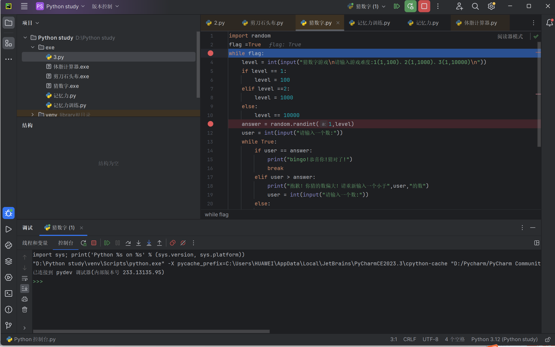Open View Breakpoints in debug toolbar
Screen dimensions: 555x347
click(x=173, y=243)
